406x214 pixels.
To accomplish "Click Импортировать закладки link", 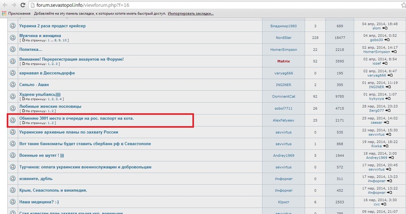I will pos(190,13).
